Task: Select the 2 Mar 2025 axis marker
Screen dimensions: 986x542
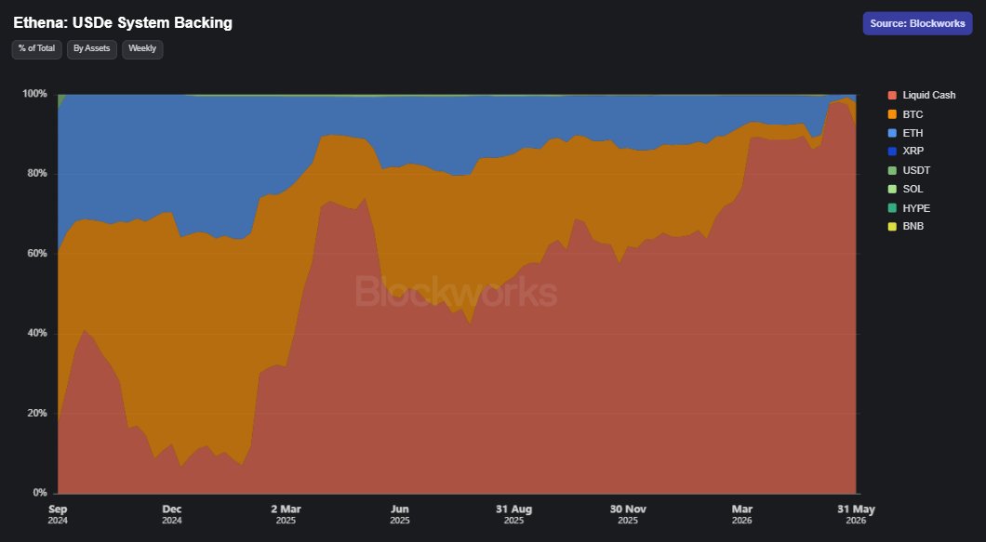Action: (286, 514)
